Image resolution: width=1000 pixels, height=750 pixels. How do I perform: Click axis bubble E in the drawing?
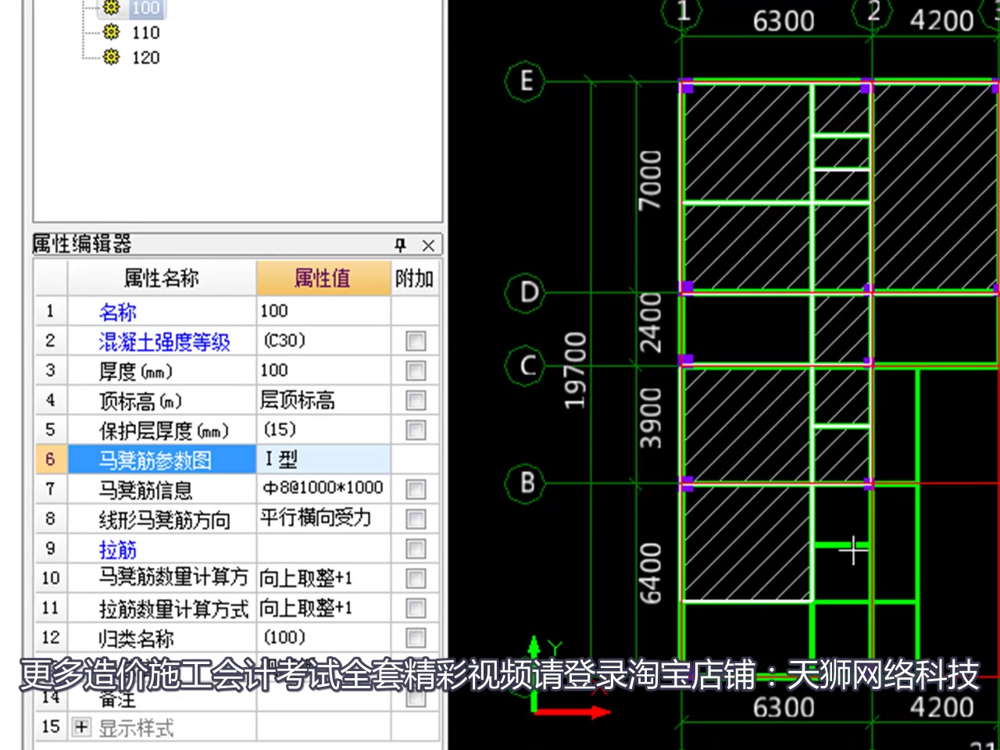coord(524,79)
